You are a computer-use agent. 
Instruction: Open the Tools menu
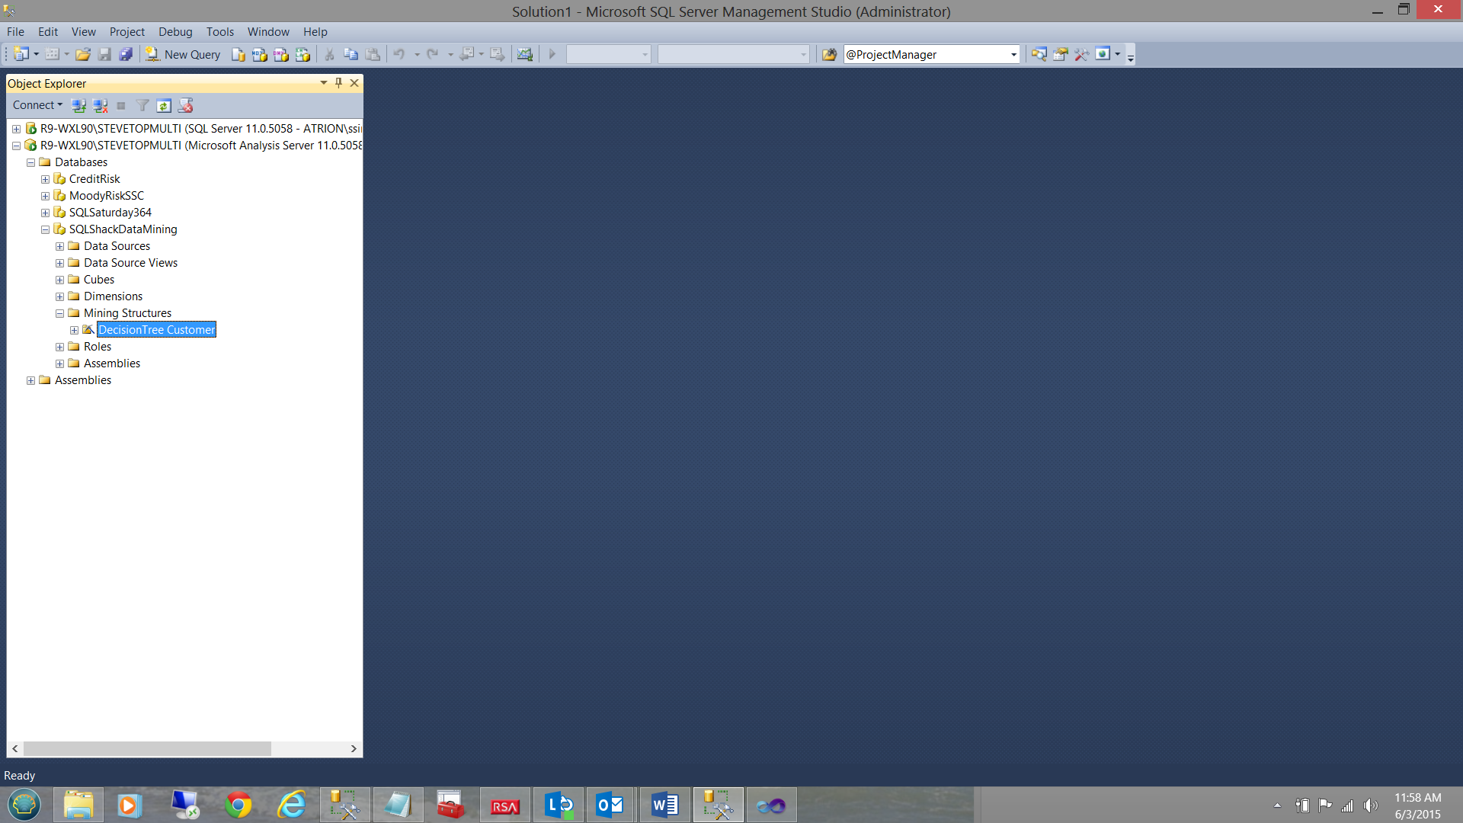click(219, 32)
